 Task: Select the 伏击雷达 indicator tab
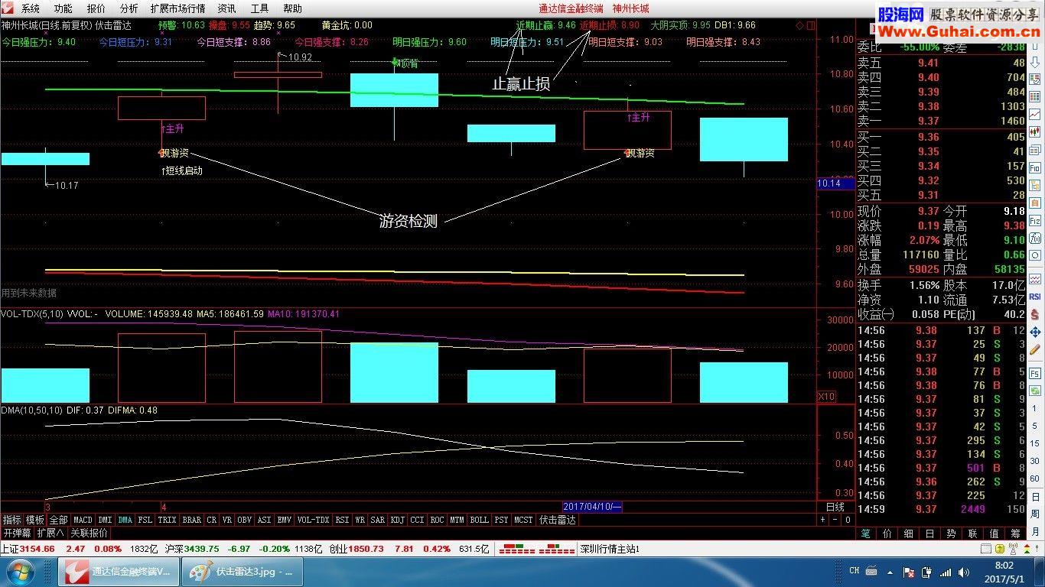point(558,520)
